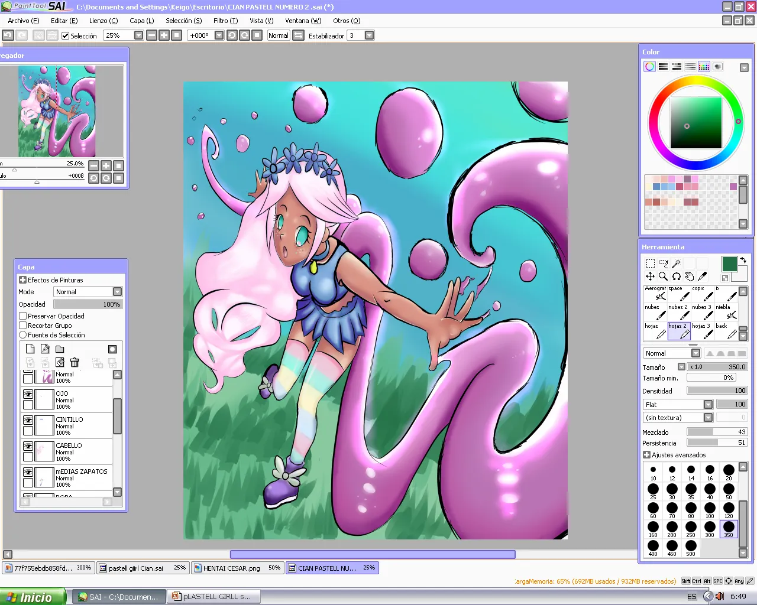Create a new linework pen layer
Image resolution: width=757 pixels, height=605 pixels.
(x=45, y=349)
